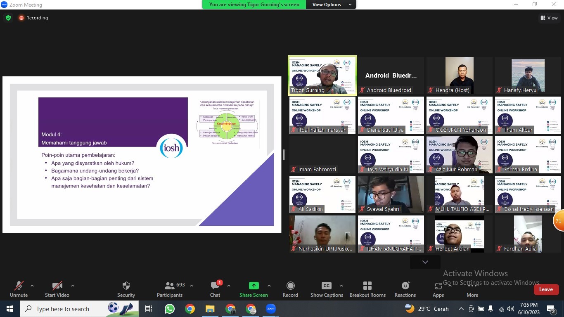This screenshot has height=317, width=564.
Task: Open Breakout Rooms
Action: point(367,286)
